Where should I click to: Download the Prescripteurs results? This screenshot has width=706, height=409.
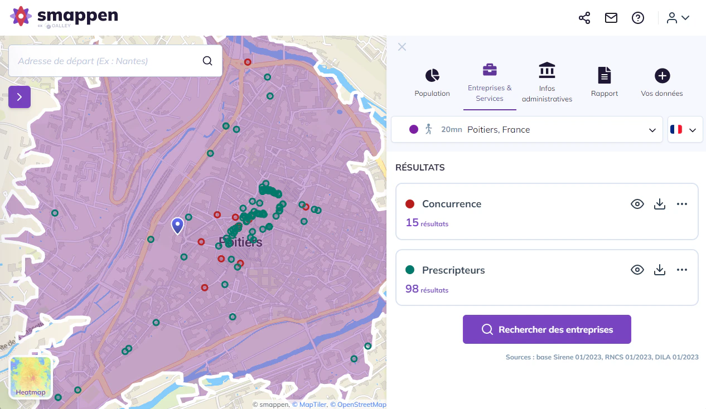click(660, 270)
